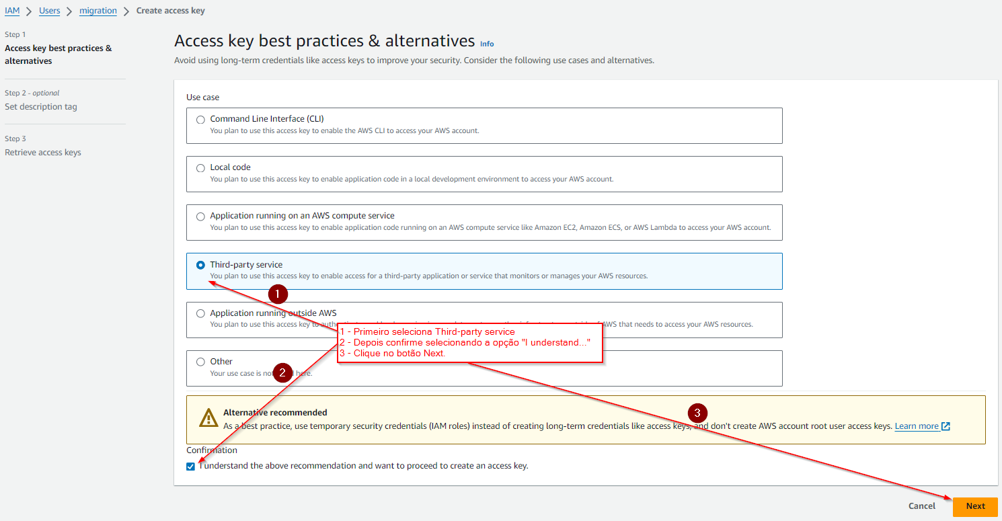Image resolution: width=1002 pixels, height=521 pixels.
Task: Click the breadcrumb chevron after IAM
Action: click(29, 11)
